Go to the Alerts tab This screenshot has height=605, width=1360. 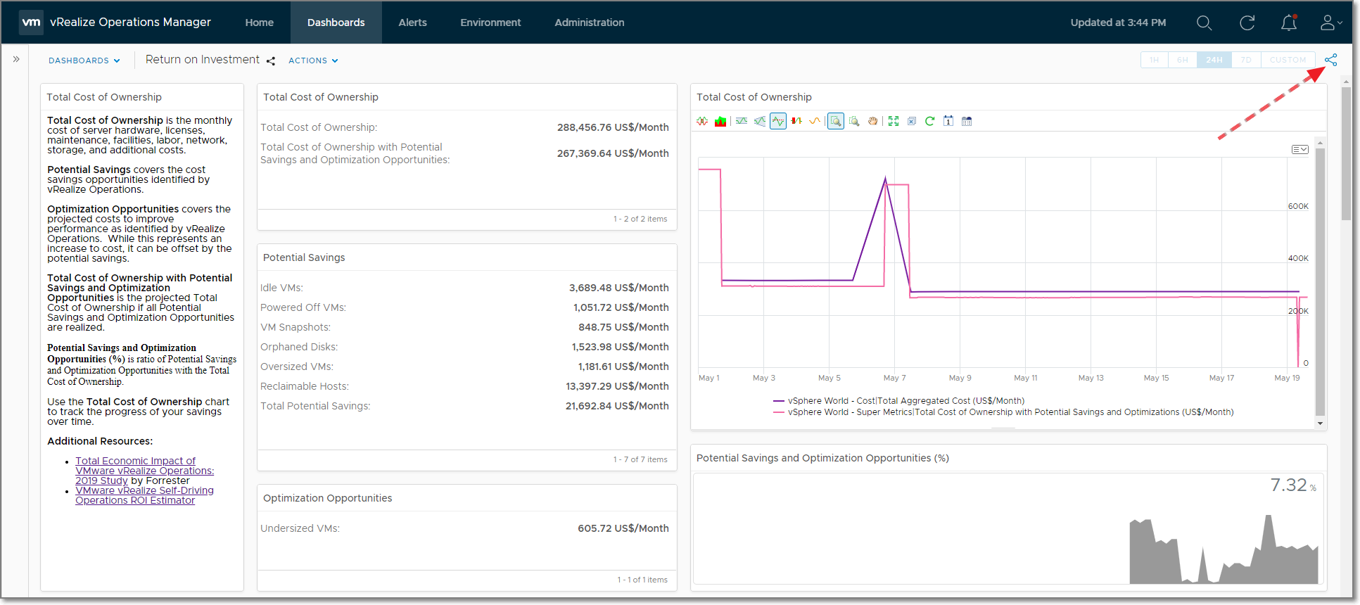(x=412, y=23)
